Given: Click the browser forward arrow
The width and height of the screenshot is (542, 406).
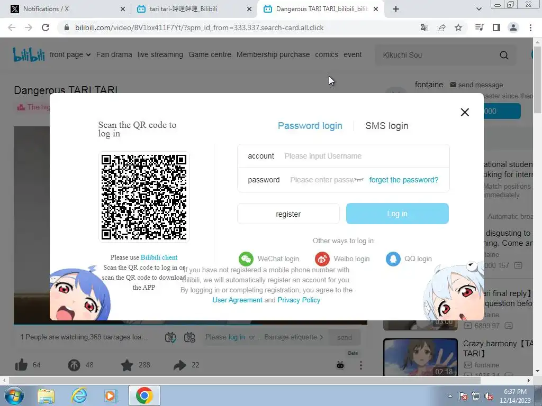Looking at the screenshot, I should [29, 27].
